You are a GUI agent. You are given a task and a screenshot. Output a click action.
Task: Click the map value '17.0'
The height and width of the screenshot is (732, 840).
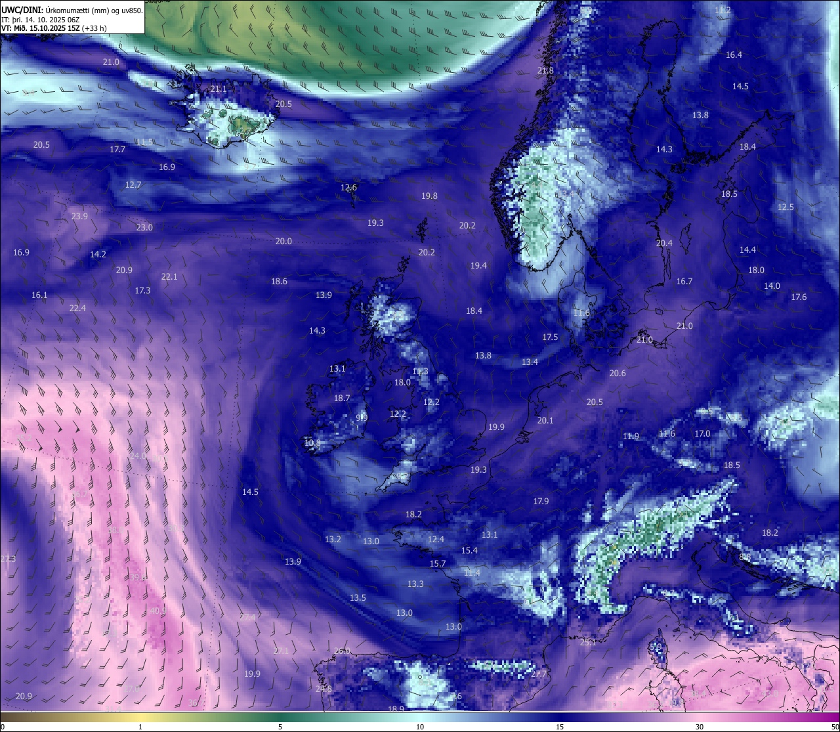point(702,434)
